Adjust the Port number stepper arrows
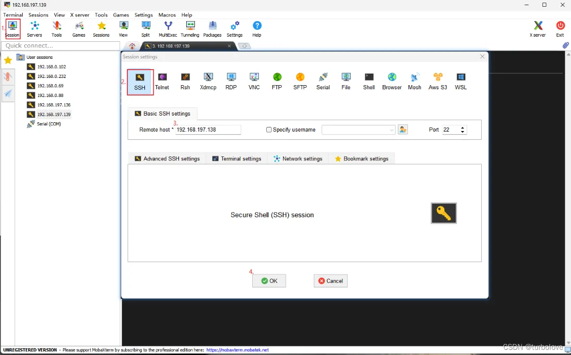The image size is (571, 355). [x=463, y=130]
